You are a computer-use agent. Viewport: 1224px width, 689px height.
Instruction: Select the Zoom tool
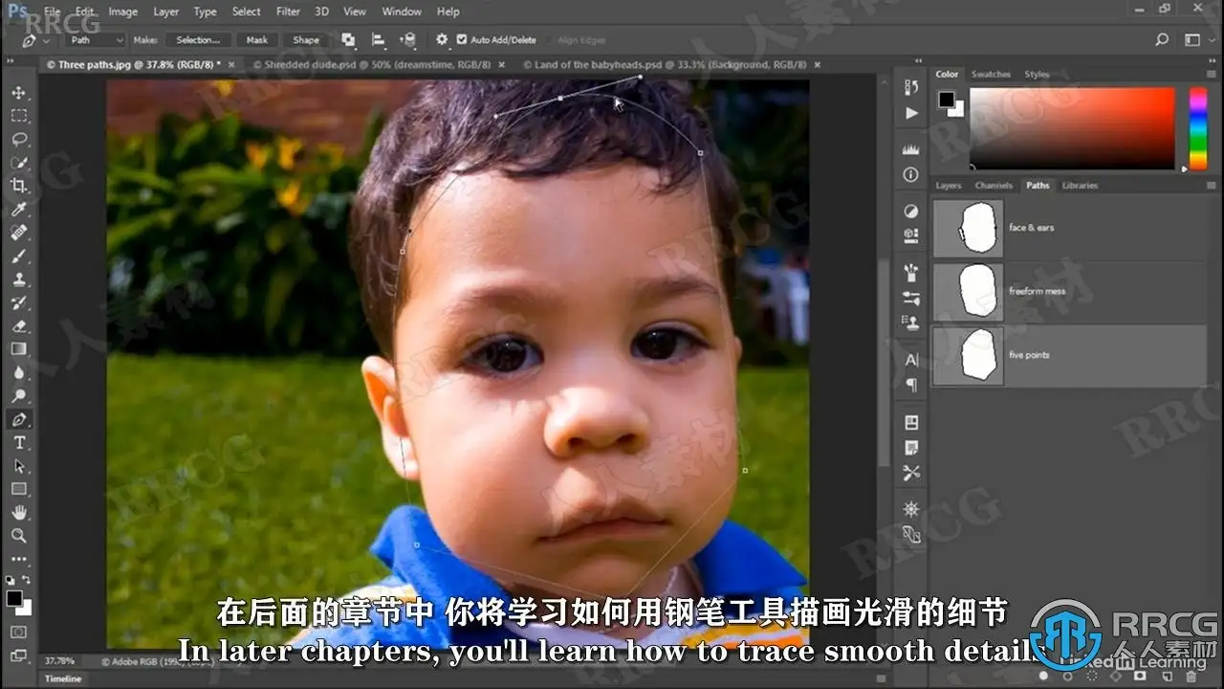pos(18,536)
